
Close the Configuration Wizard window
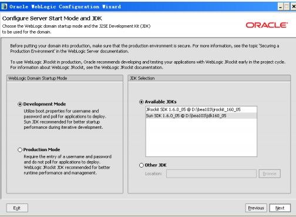[x=293, y=7]
